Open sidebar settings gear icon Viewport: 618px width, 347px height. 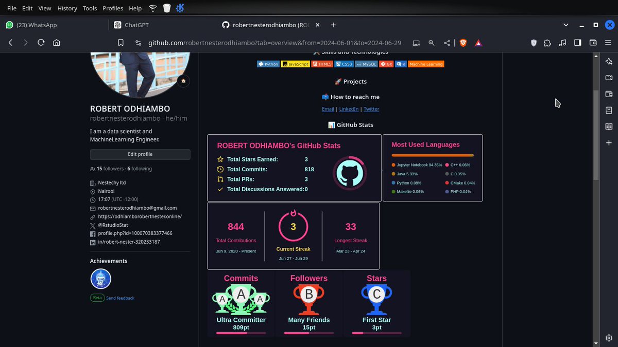[609, 338]
